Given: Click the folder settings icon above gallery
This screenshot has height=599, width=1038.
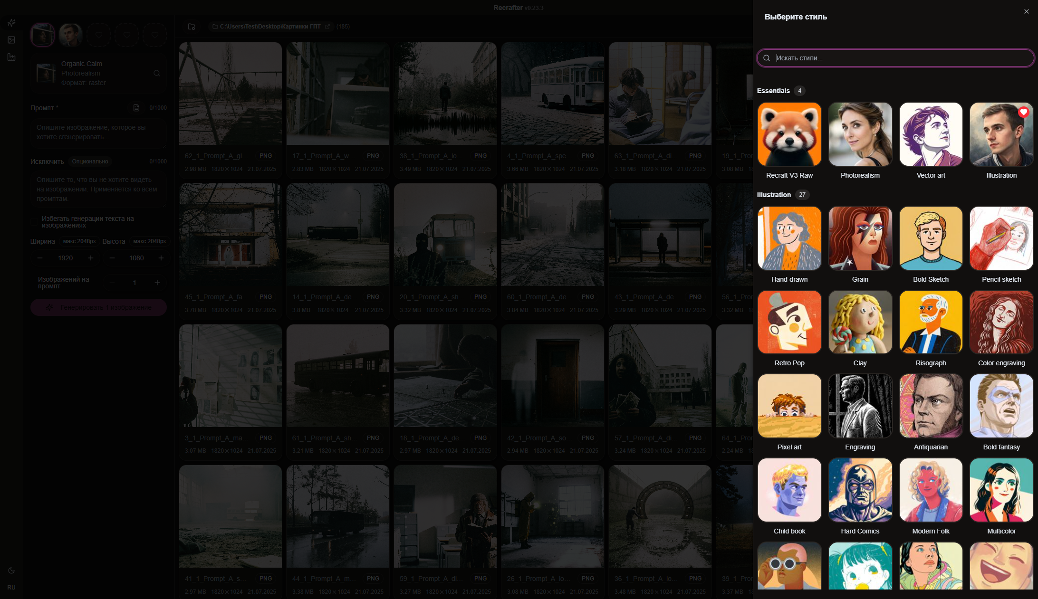Looking at the screenshot, I should (192, 27).
